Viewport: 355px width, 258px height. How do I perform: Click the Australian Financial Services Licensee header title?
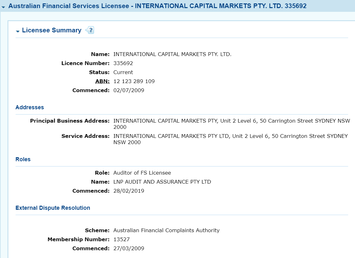(157, 6)
